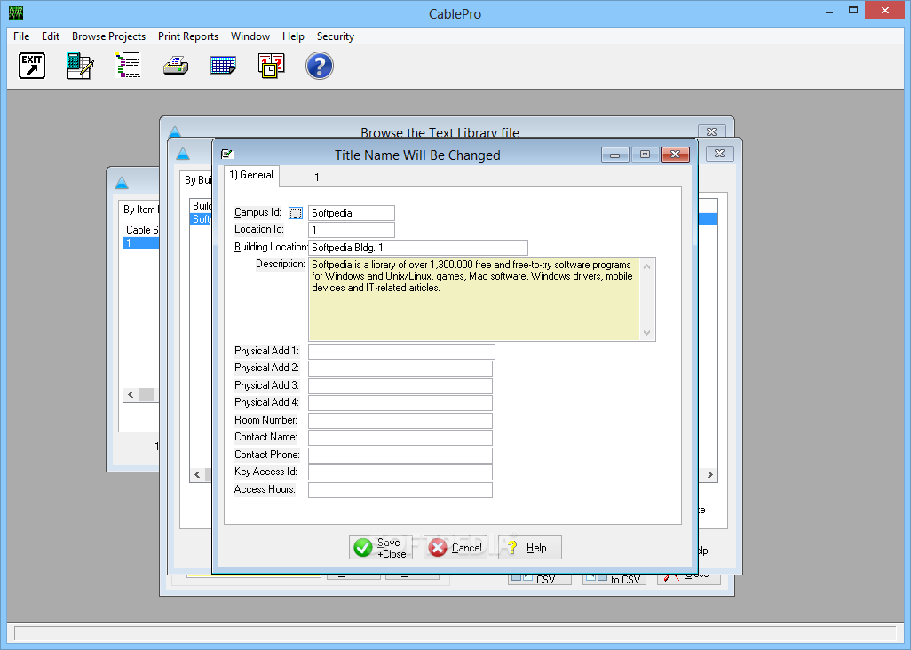Viewport: 911px width, 650px height.
Task: Close the Title Name Will Be Changed dialog
Action: pos(675,155)
